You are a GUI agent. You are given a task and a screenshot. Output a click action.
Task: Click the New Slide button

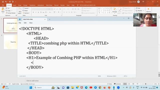(20, 11)
